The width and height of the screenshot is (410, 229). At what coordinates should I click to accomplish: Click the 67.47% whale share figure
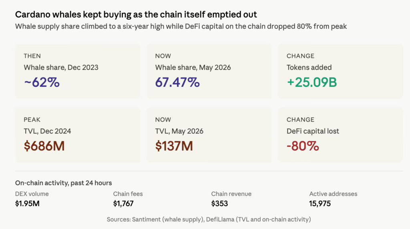pos(177,82)
